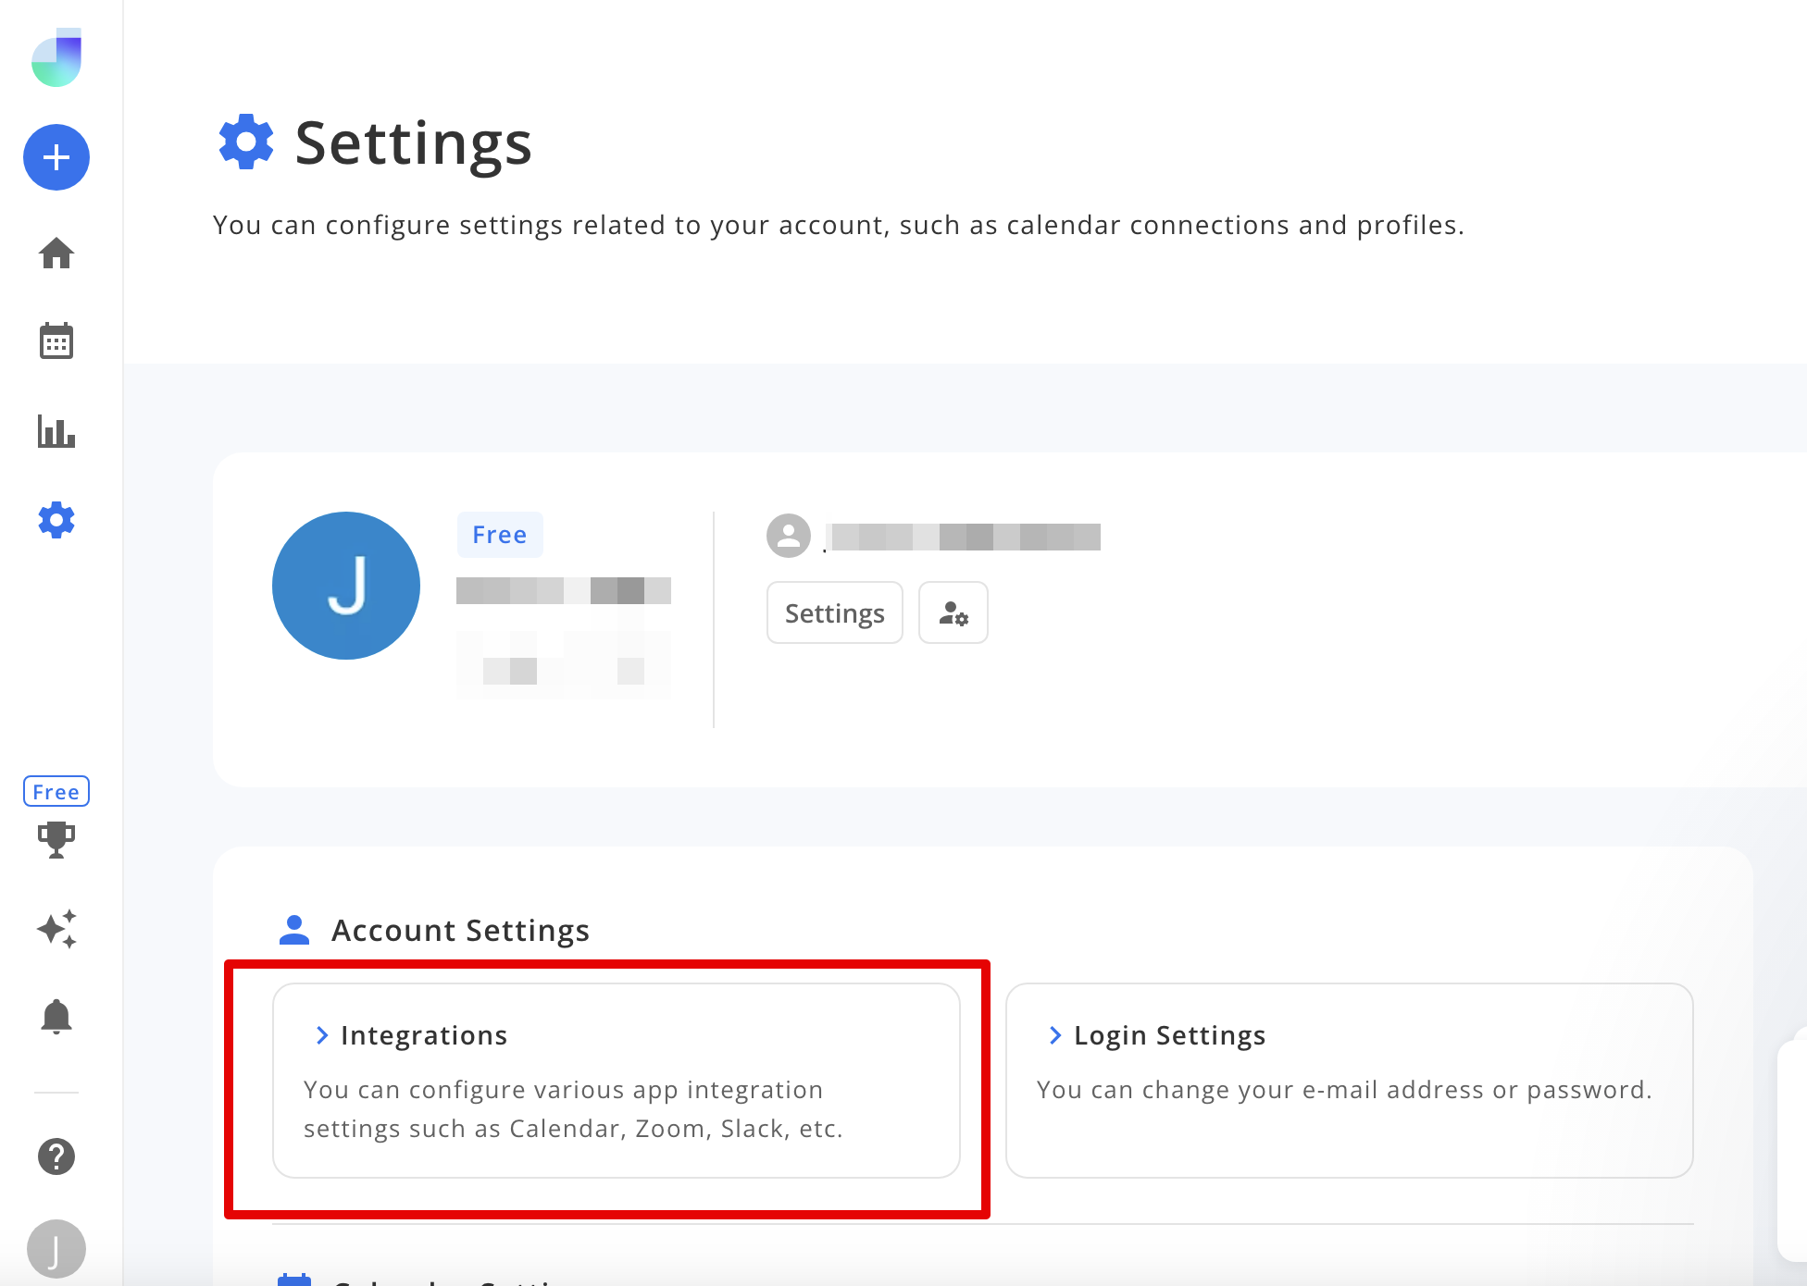1807x1286 pixels.
Task: Select the gear settings icon in sidebar
Action: [x=56, y=520]
